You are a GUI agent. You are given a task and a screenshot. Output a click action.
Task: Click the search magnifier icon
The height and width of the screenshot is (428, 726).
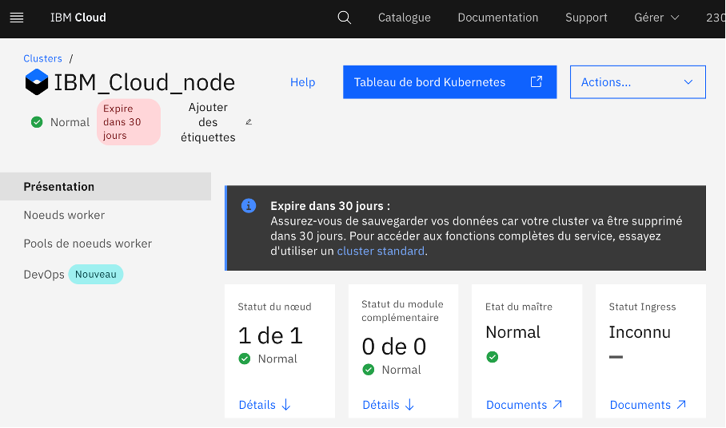(345, 18)
